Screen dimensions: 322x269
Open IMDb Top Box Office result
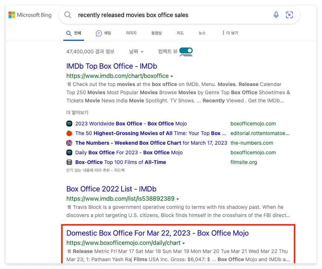[x=112, y=66]
